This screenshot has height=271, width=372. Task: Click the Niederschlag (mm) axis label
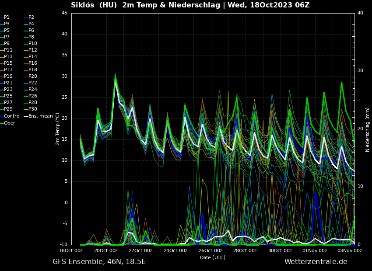tap(368, 129)
